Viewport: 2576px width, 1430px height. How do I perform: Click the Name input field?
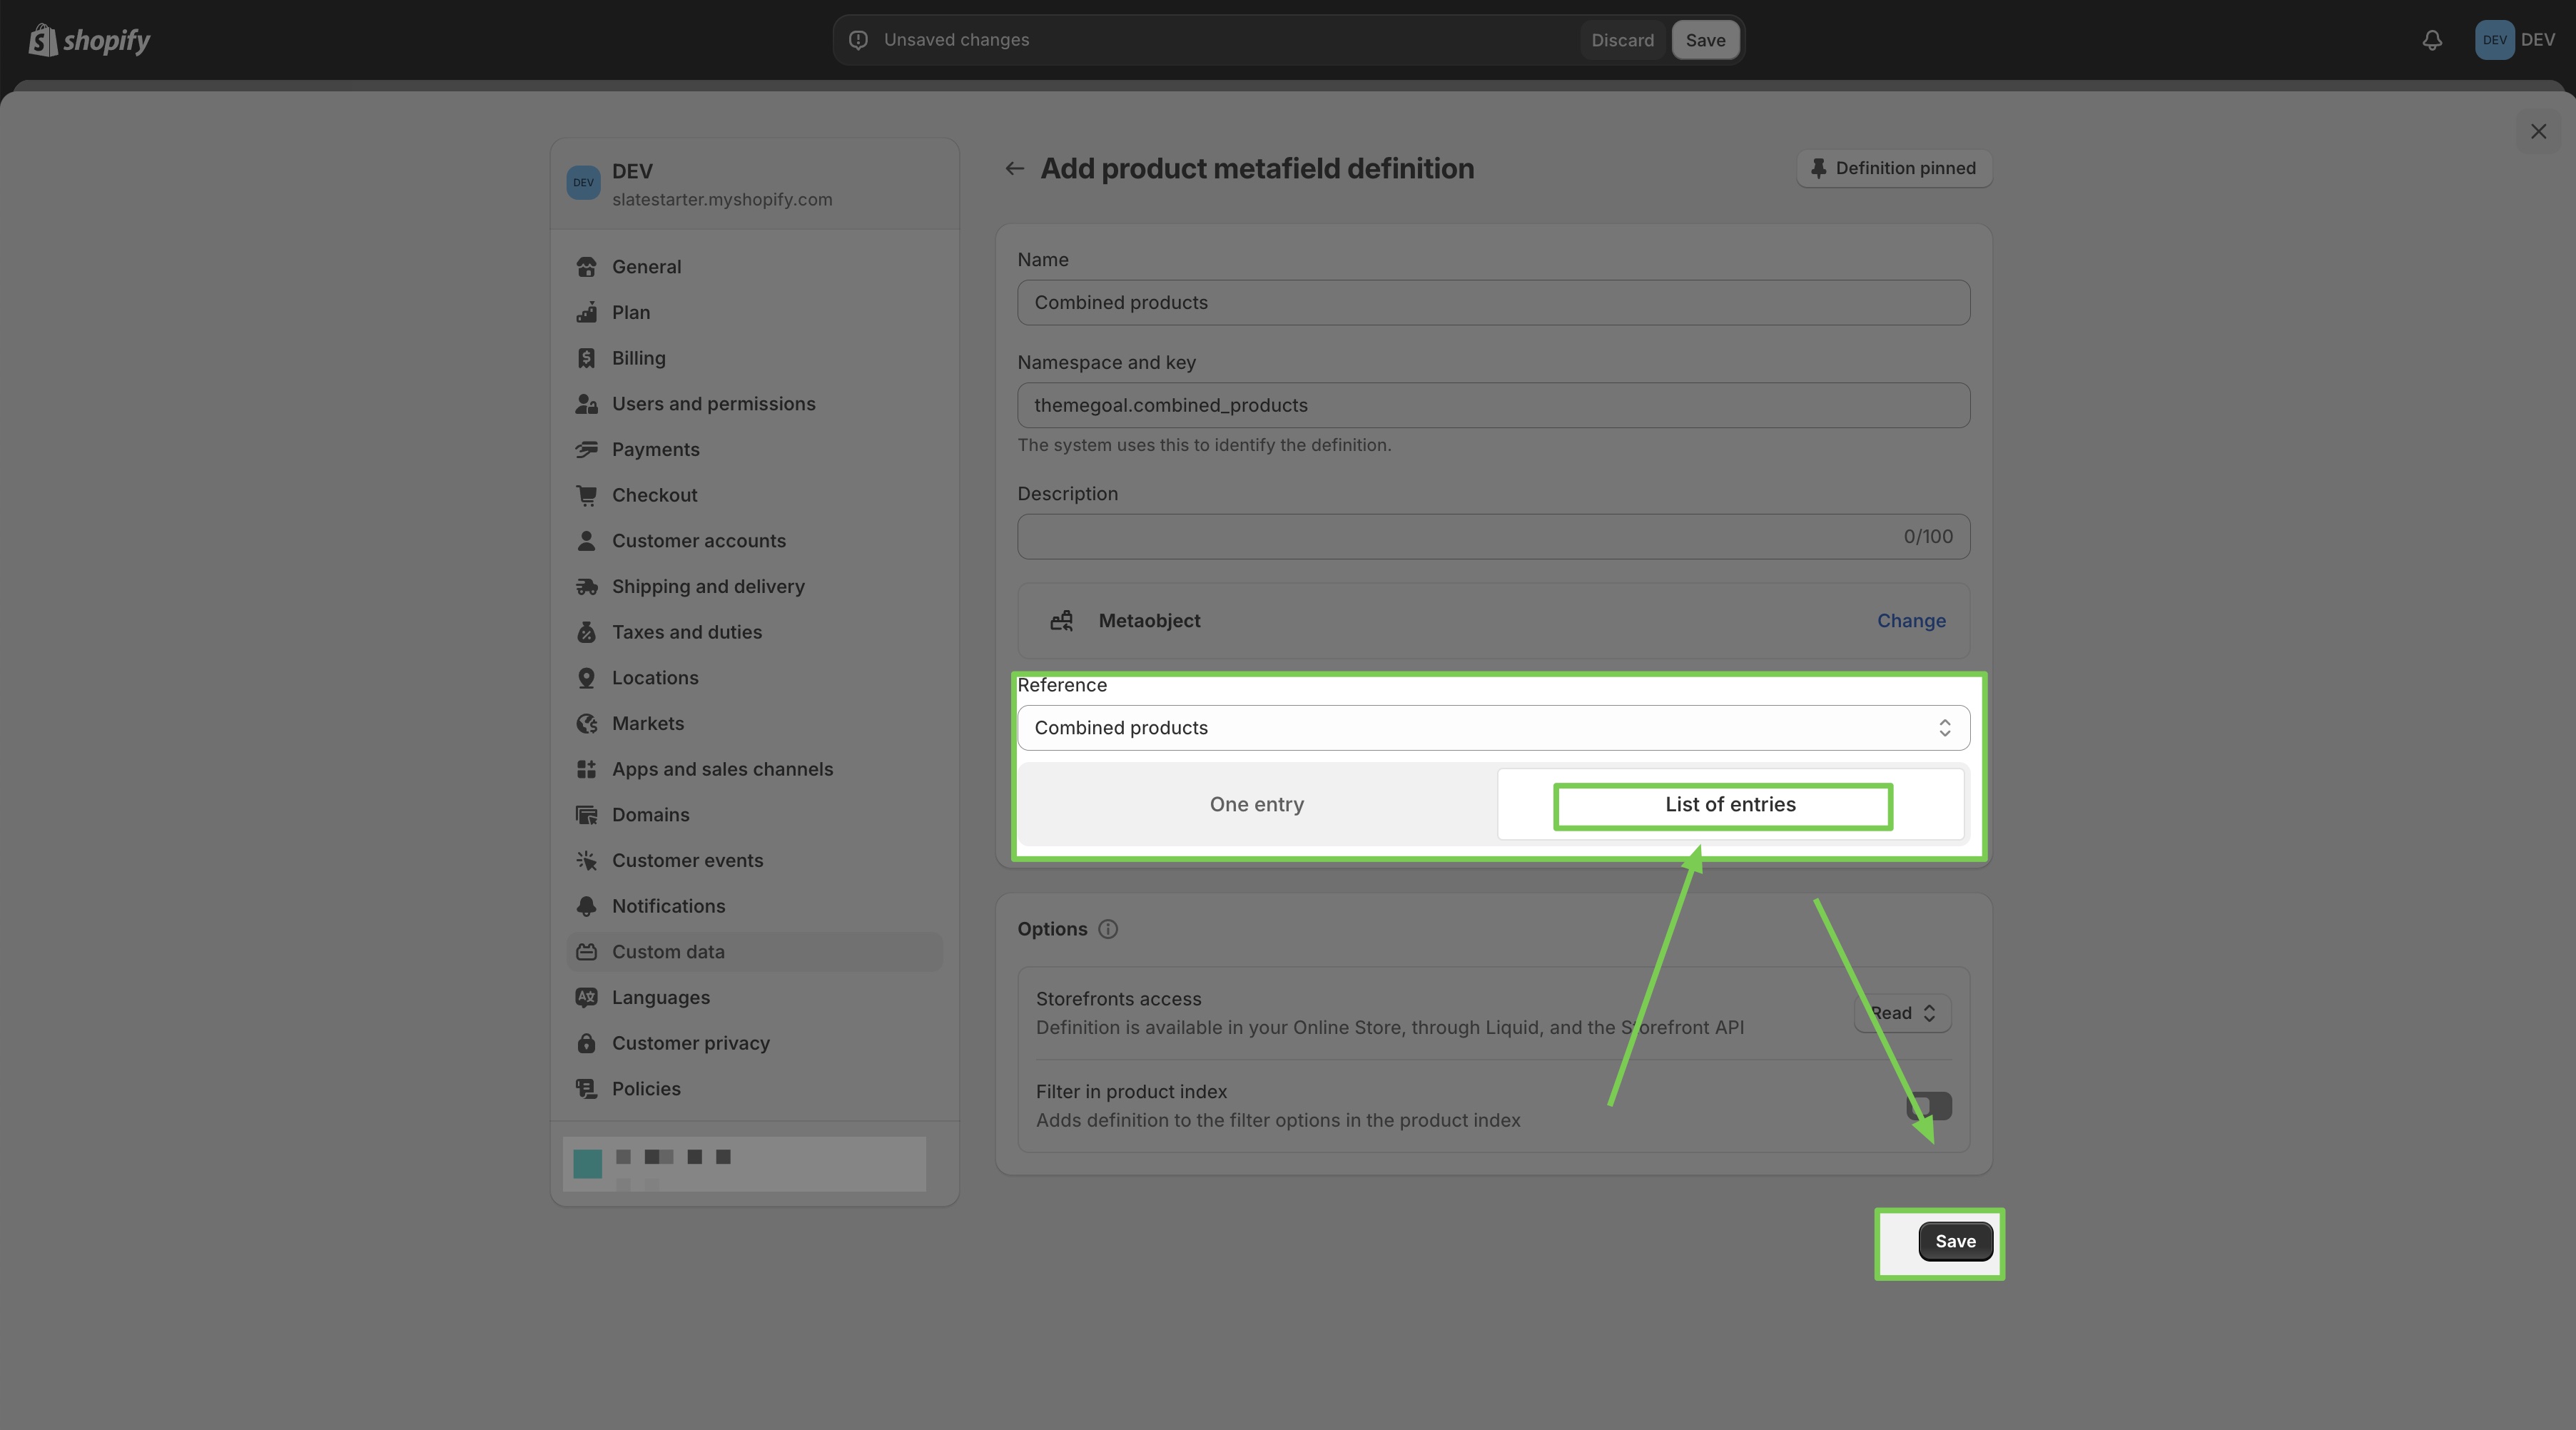(1493, 303)
